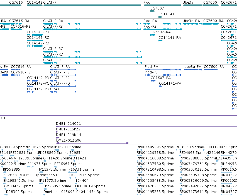Image resolution: width=237 pixels, height=196 pixels.
Task: Click the LP23685.5prime EST
Action: [x=45, y=189]
